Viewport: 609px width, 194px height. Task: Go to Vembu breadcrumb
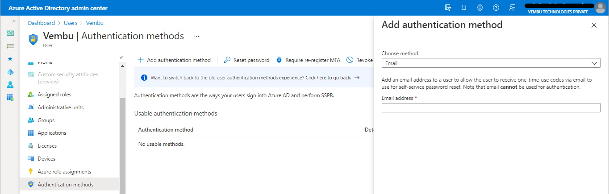click(x=95, y=23)
